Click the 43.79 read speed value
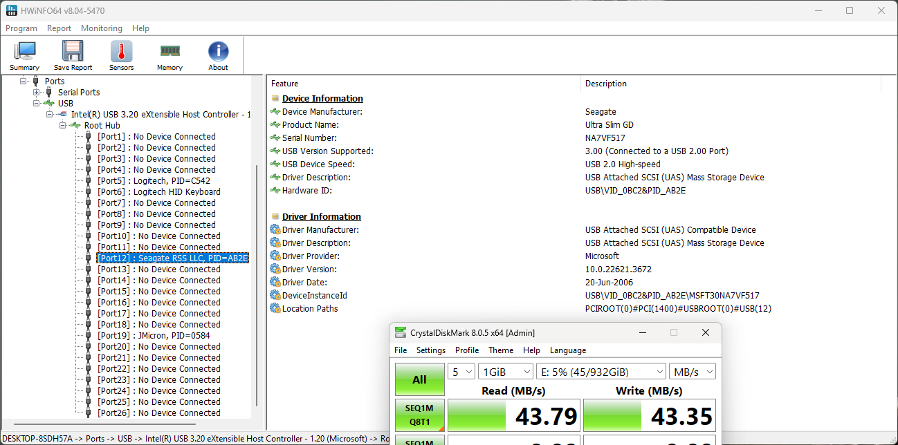898x445 pixels. point(547,416)
